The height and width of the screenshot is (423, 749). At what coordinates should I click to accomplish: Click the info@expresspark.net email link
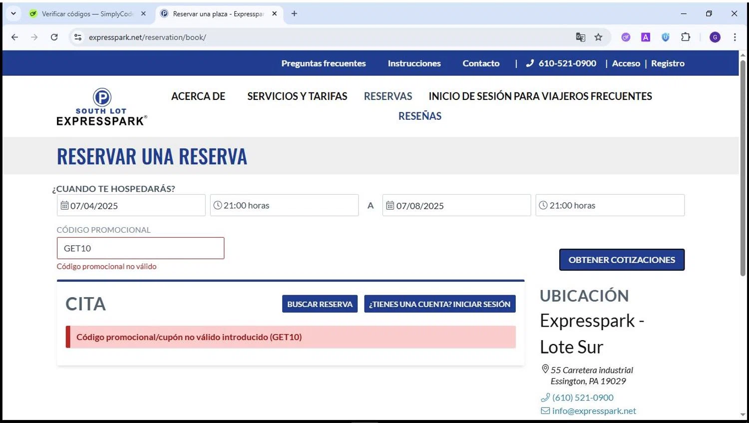(594, 411)
